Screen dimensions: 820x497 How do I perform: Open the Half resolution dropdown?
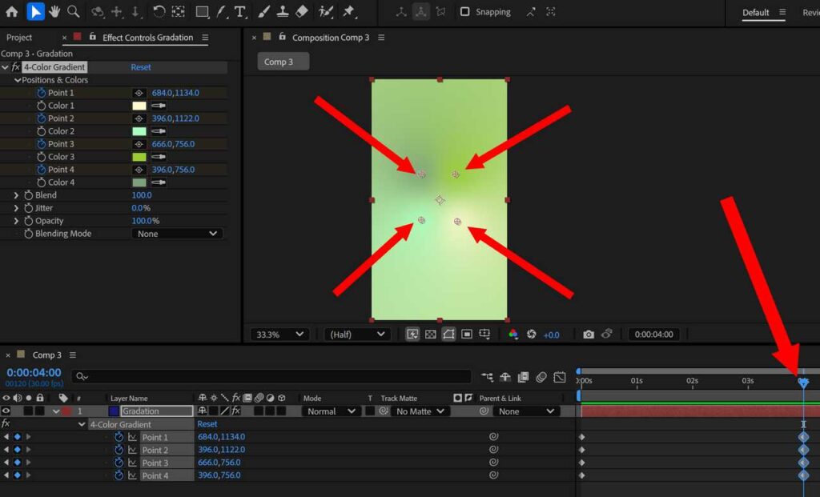pyautogui.click(x=357, y=335)
